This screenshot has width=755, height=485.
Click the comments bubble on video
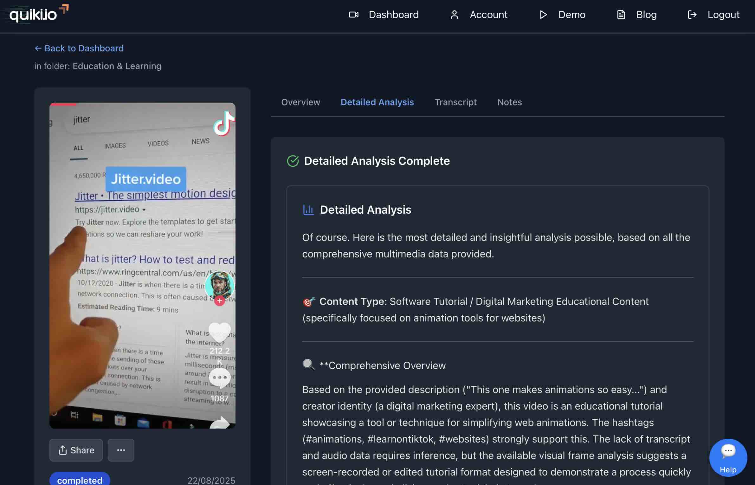pos(219,377)
